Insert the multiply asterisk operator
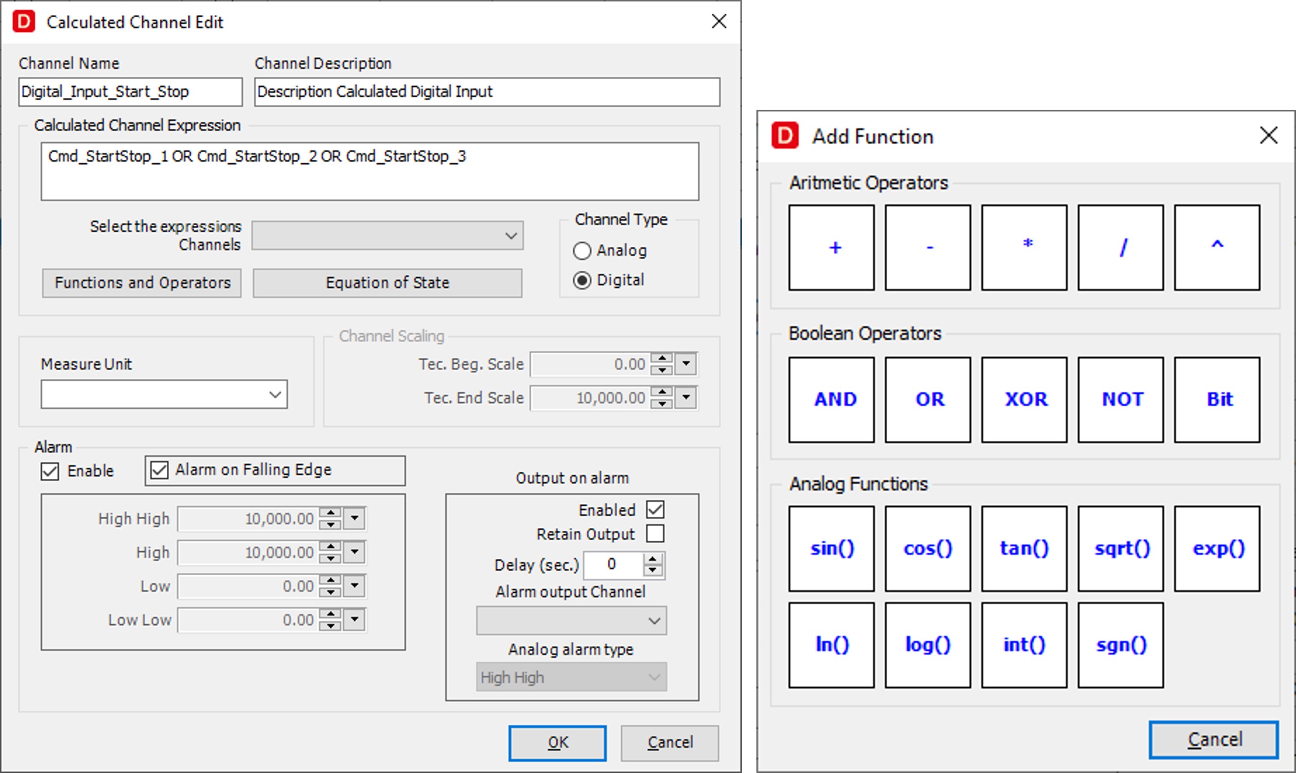Screen dimensions: 1296x773 pos(1024,247)
